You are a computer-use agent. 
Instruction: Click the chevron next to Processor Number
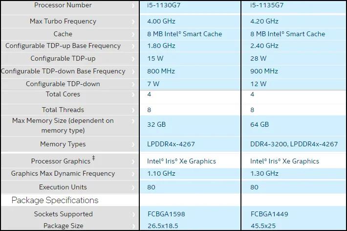coord(133,5)
